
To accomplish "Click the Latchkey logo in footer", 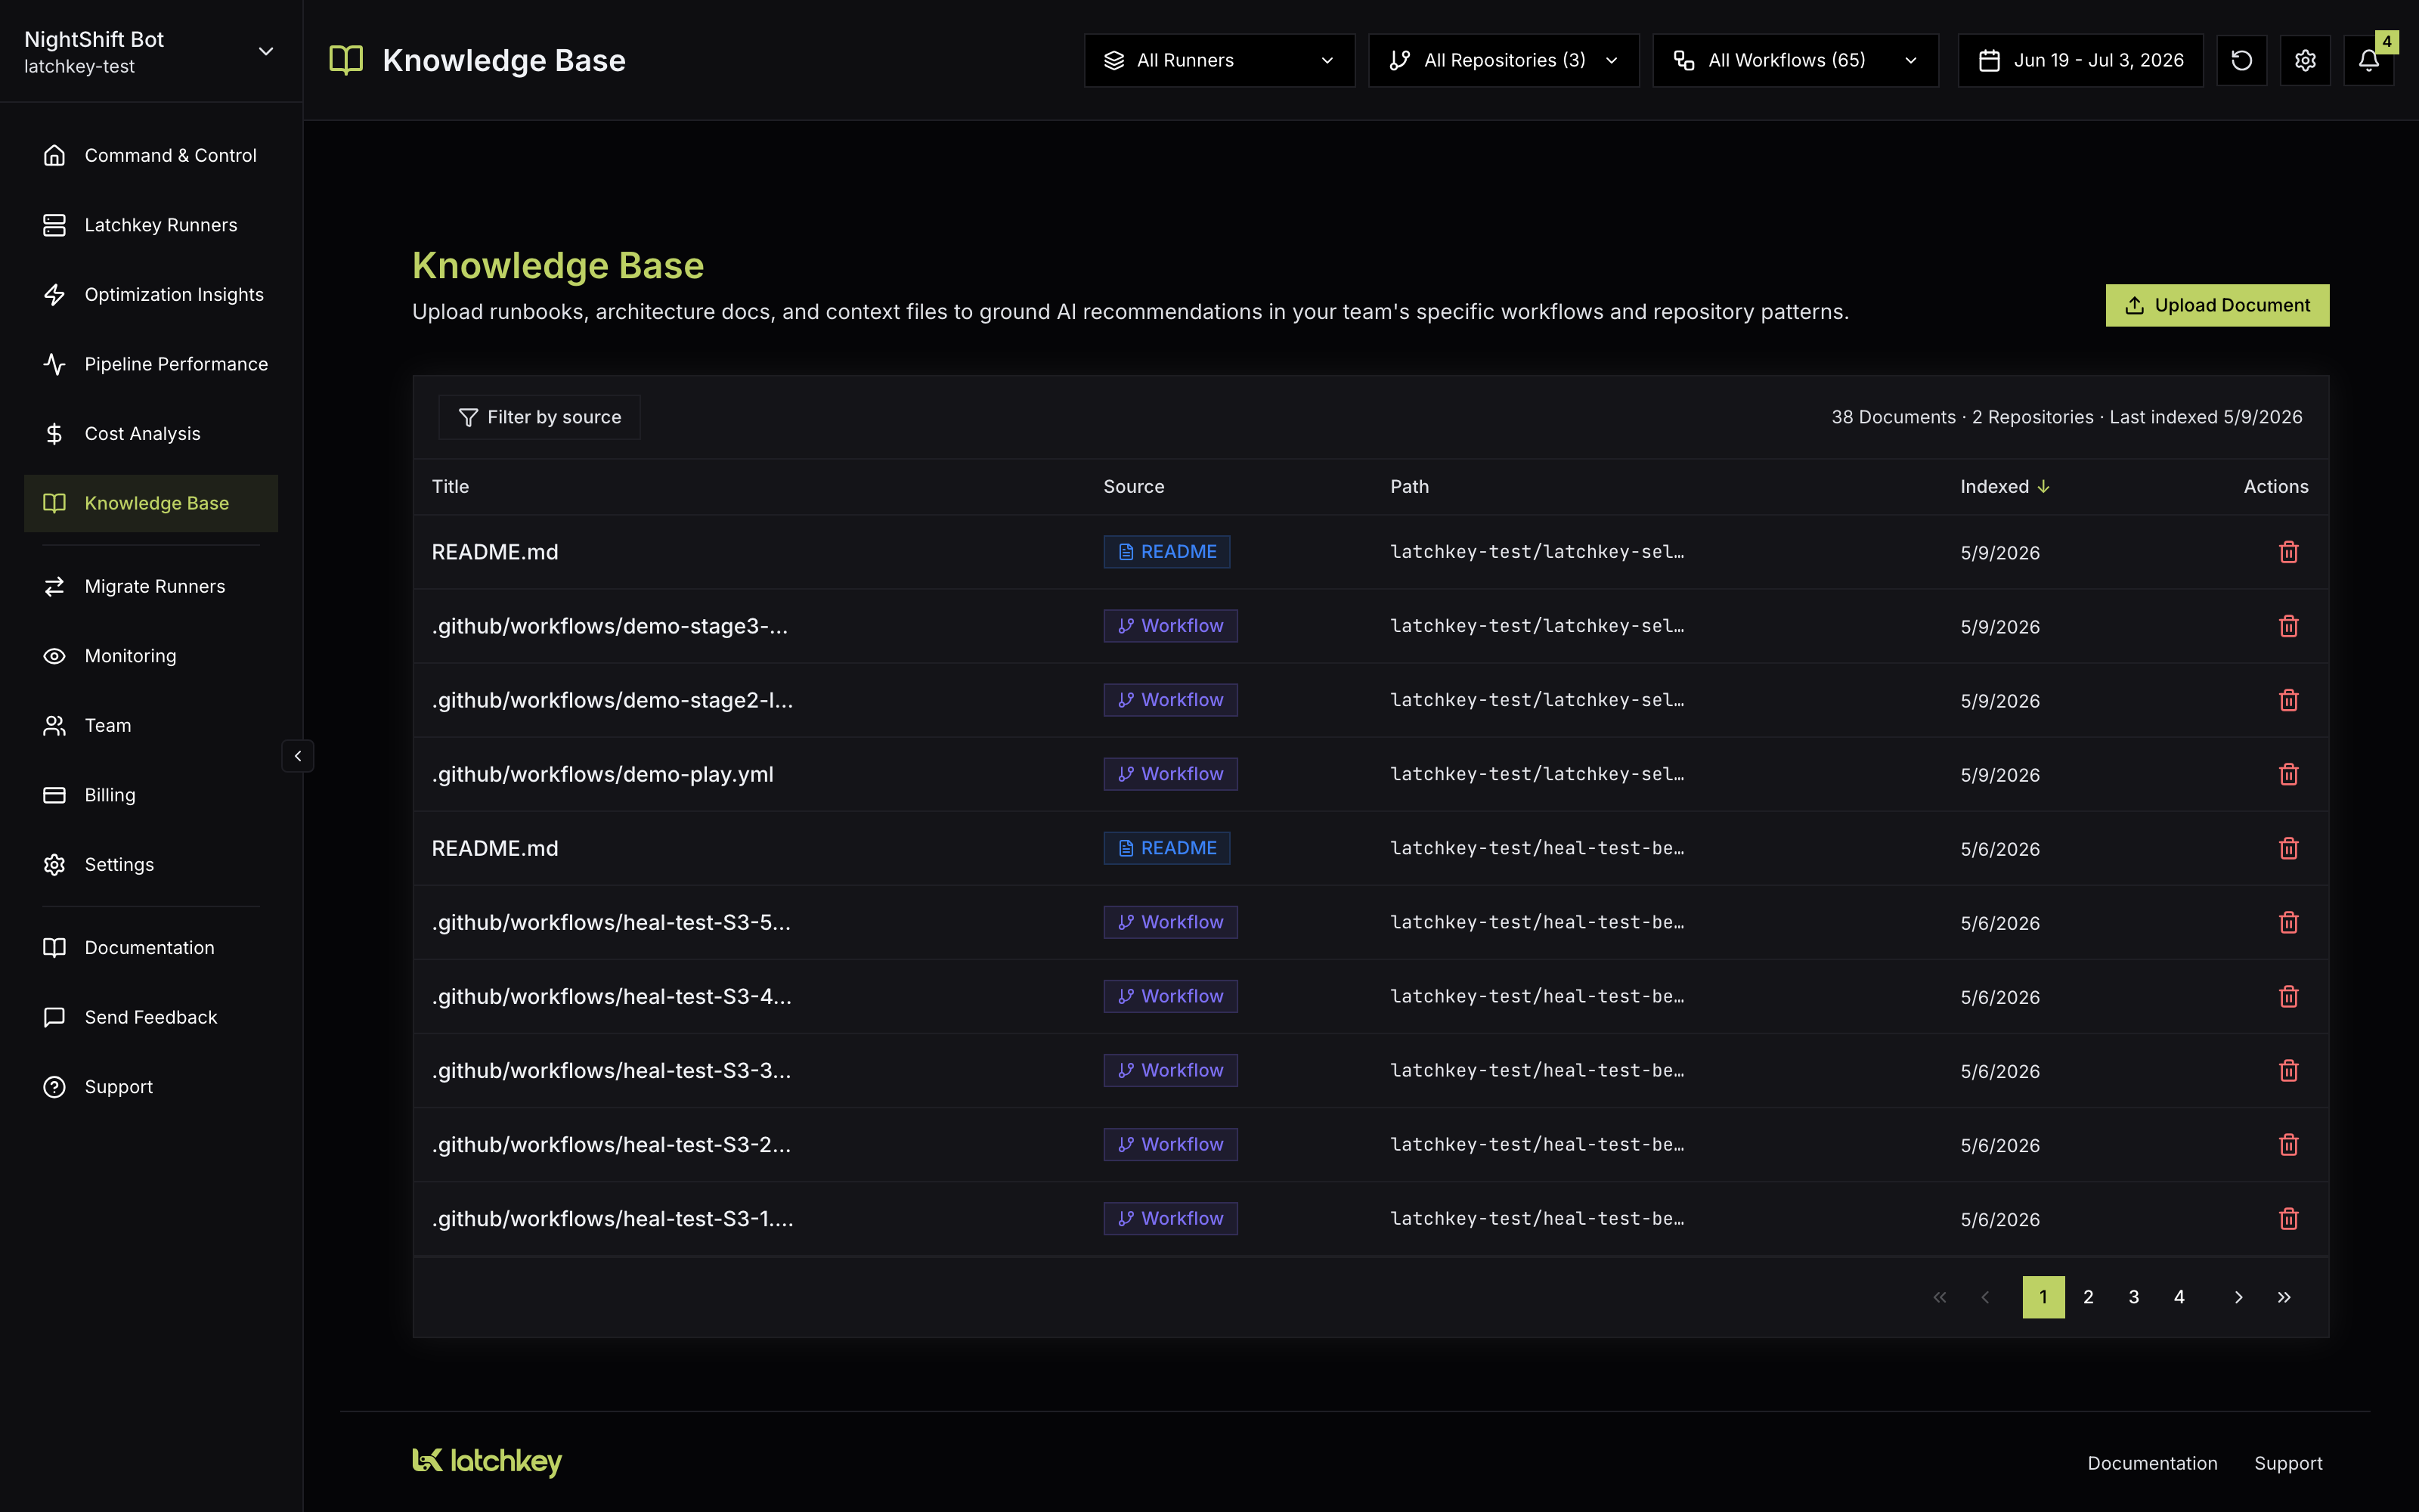I will [x=487, y=1461].
